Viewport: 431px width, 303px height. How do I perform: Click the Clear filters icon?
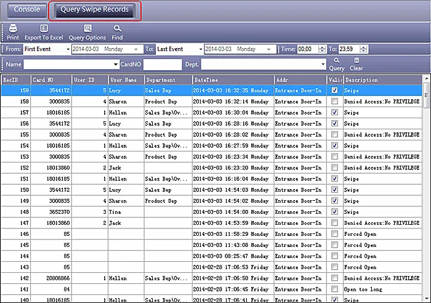pos(356,60)
